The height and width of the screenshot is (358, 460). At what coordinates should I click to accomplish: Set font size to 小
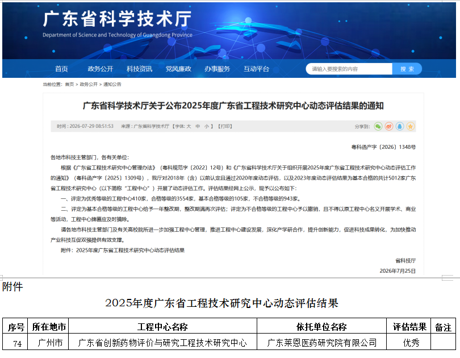tap(207, 127)
